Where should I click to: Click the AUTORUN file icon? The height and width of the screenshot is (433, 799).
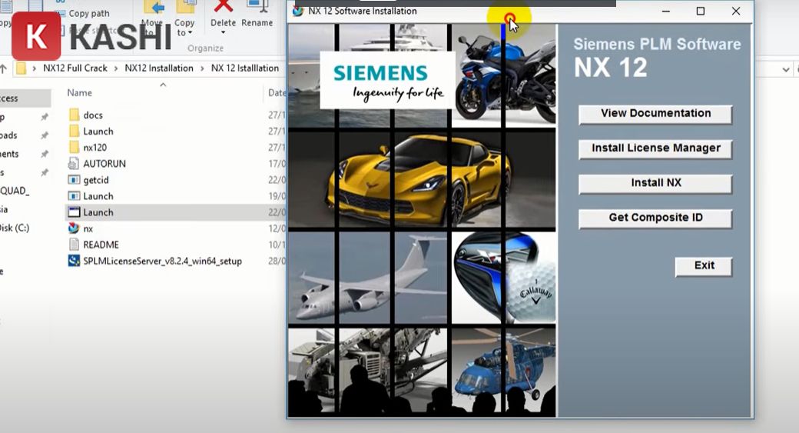74,164
